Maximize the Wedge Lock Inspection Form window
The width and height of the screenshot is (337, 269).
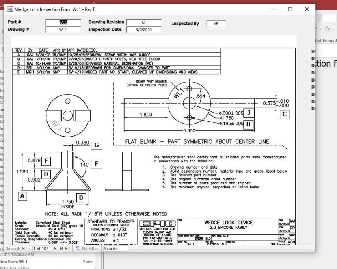[290, 9]
